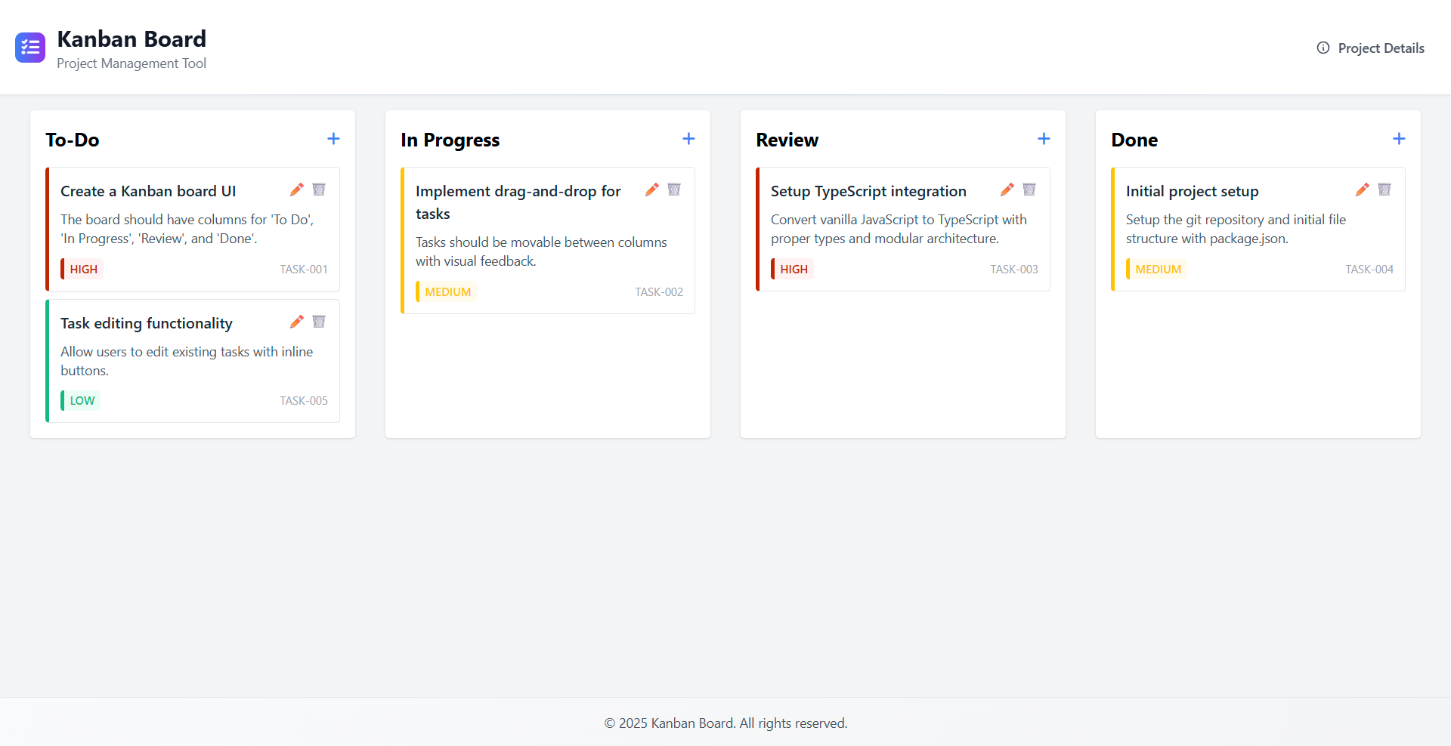Select the 'Implement drag-and-drop for tasks' title

518,202
